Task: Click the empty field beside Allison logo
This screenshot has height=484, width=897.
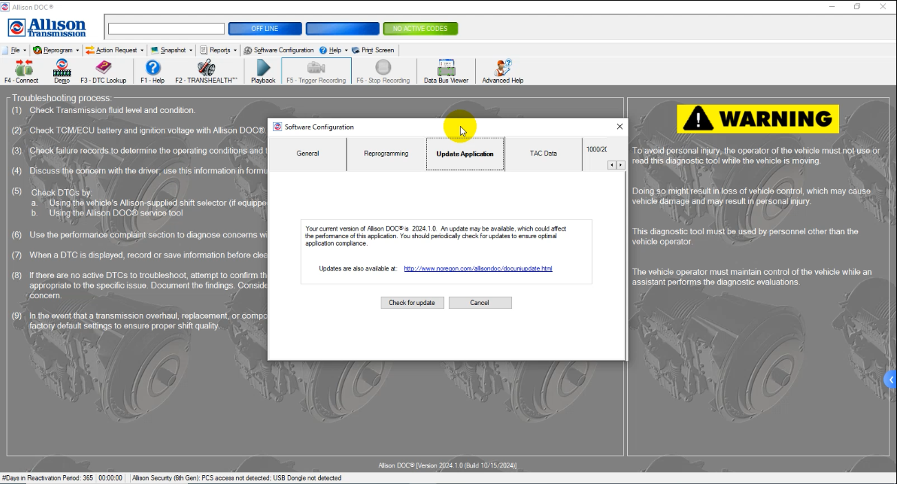Action: [167, 29]
